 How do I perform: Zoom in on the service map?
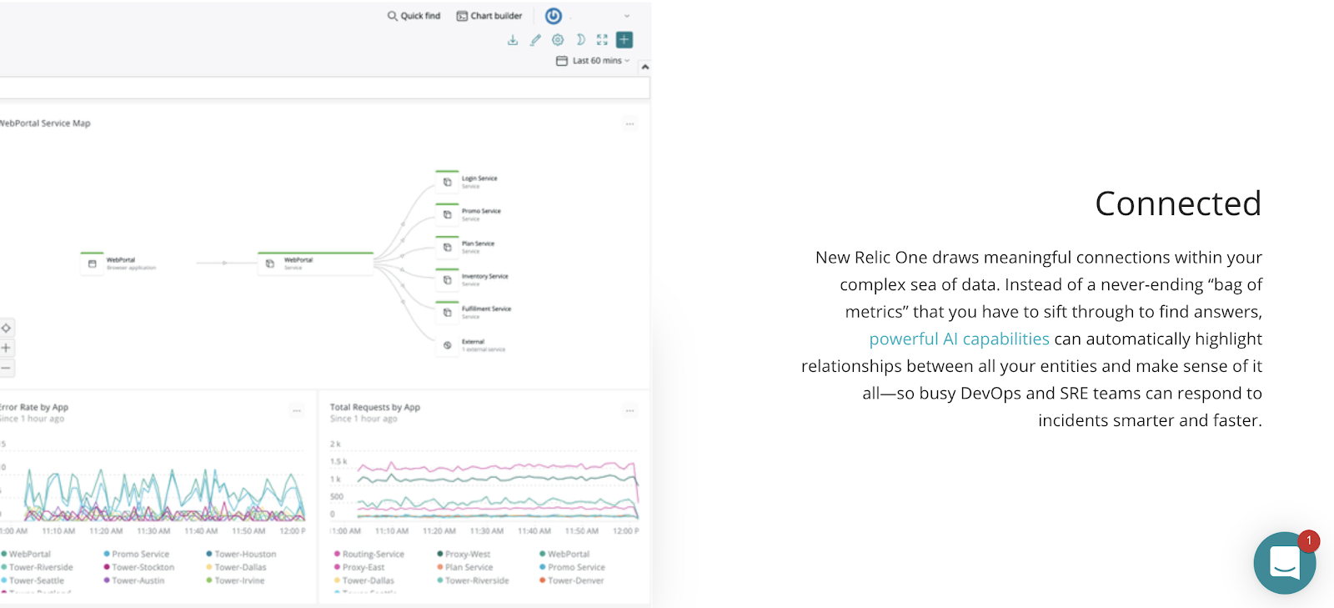6,348
